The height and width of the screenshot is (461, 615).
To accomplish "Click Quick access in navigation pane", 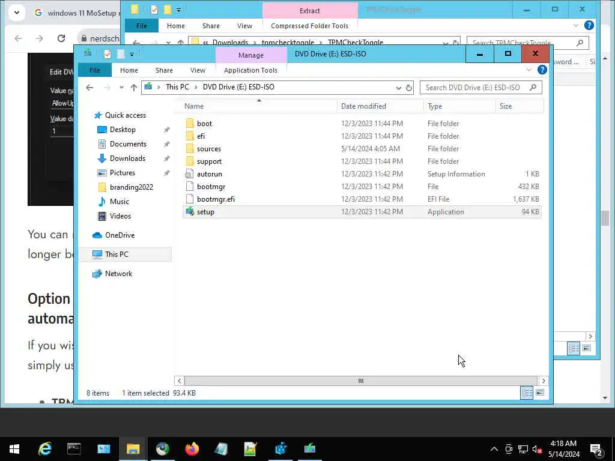I will coord(126,115).
